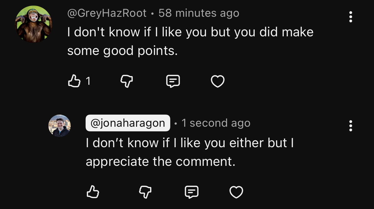Open more options for jonaharagon's reply
This screenshot has height=209, width=374.
tap(350, 126)
